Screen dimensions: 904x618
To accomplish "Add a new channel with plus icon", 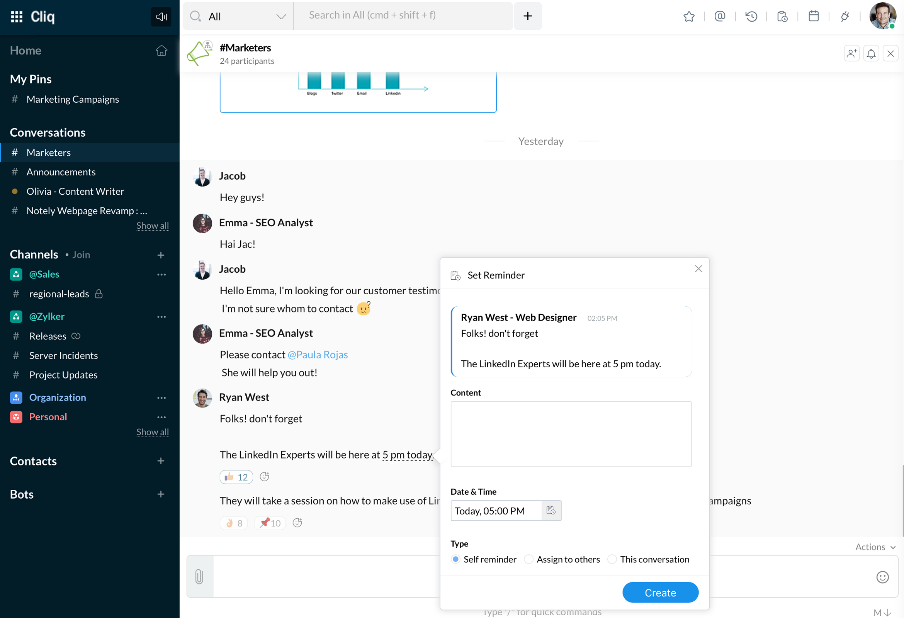I will point(161,255).
